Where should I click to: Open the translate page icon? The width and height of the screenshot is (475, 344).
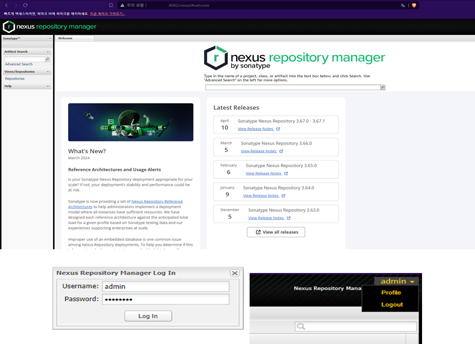(402, 5)
